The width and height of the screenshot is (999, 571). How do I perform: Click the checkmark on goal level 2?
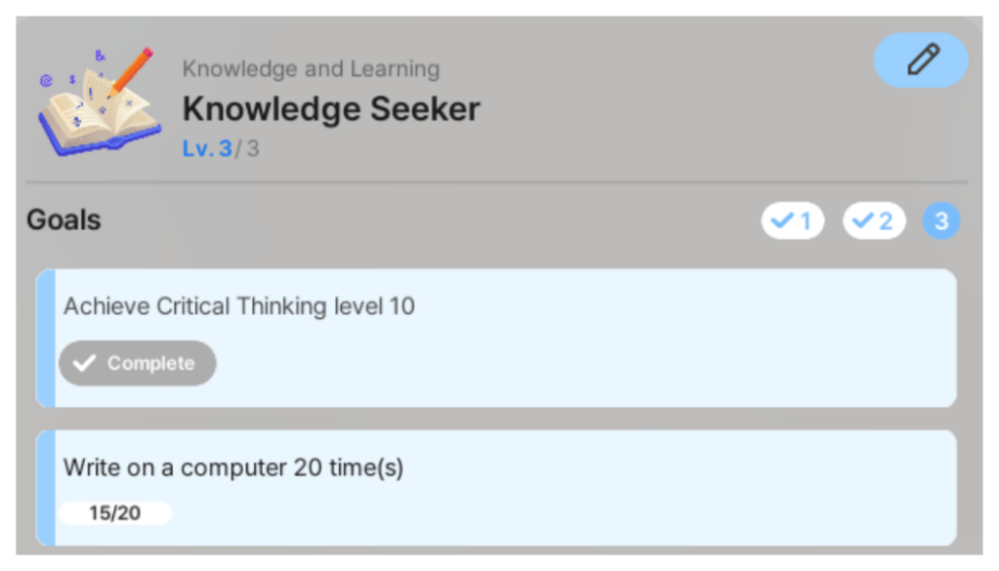[x=861, y=222]
